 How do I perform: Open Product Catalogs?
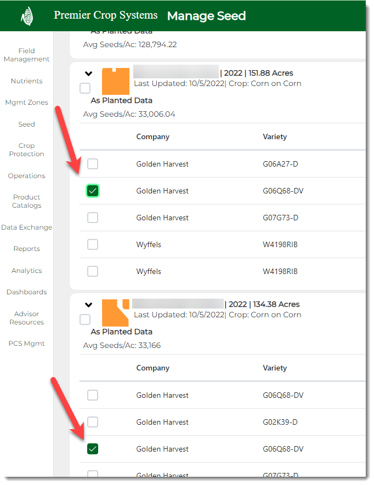tap(27, 201)
